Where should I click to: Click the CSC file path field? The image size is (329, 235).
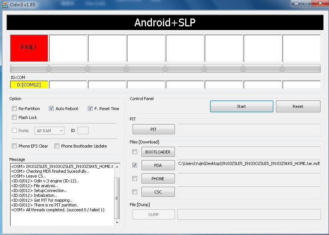click(x=249, y=192)
